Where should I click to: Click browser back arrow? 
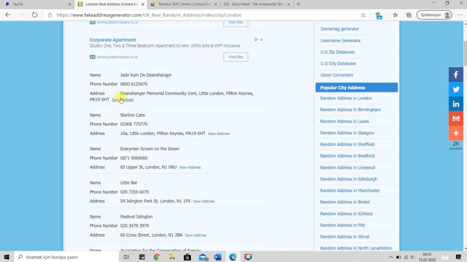point(8,15)
